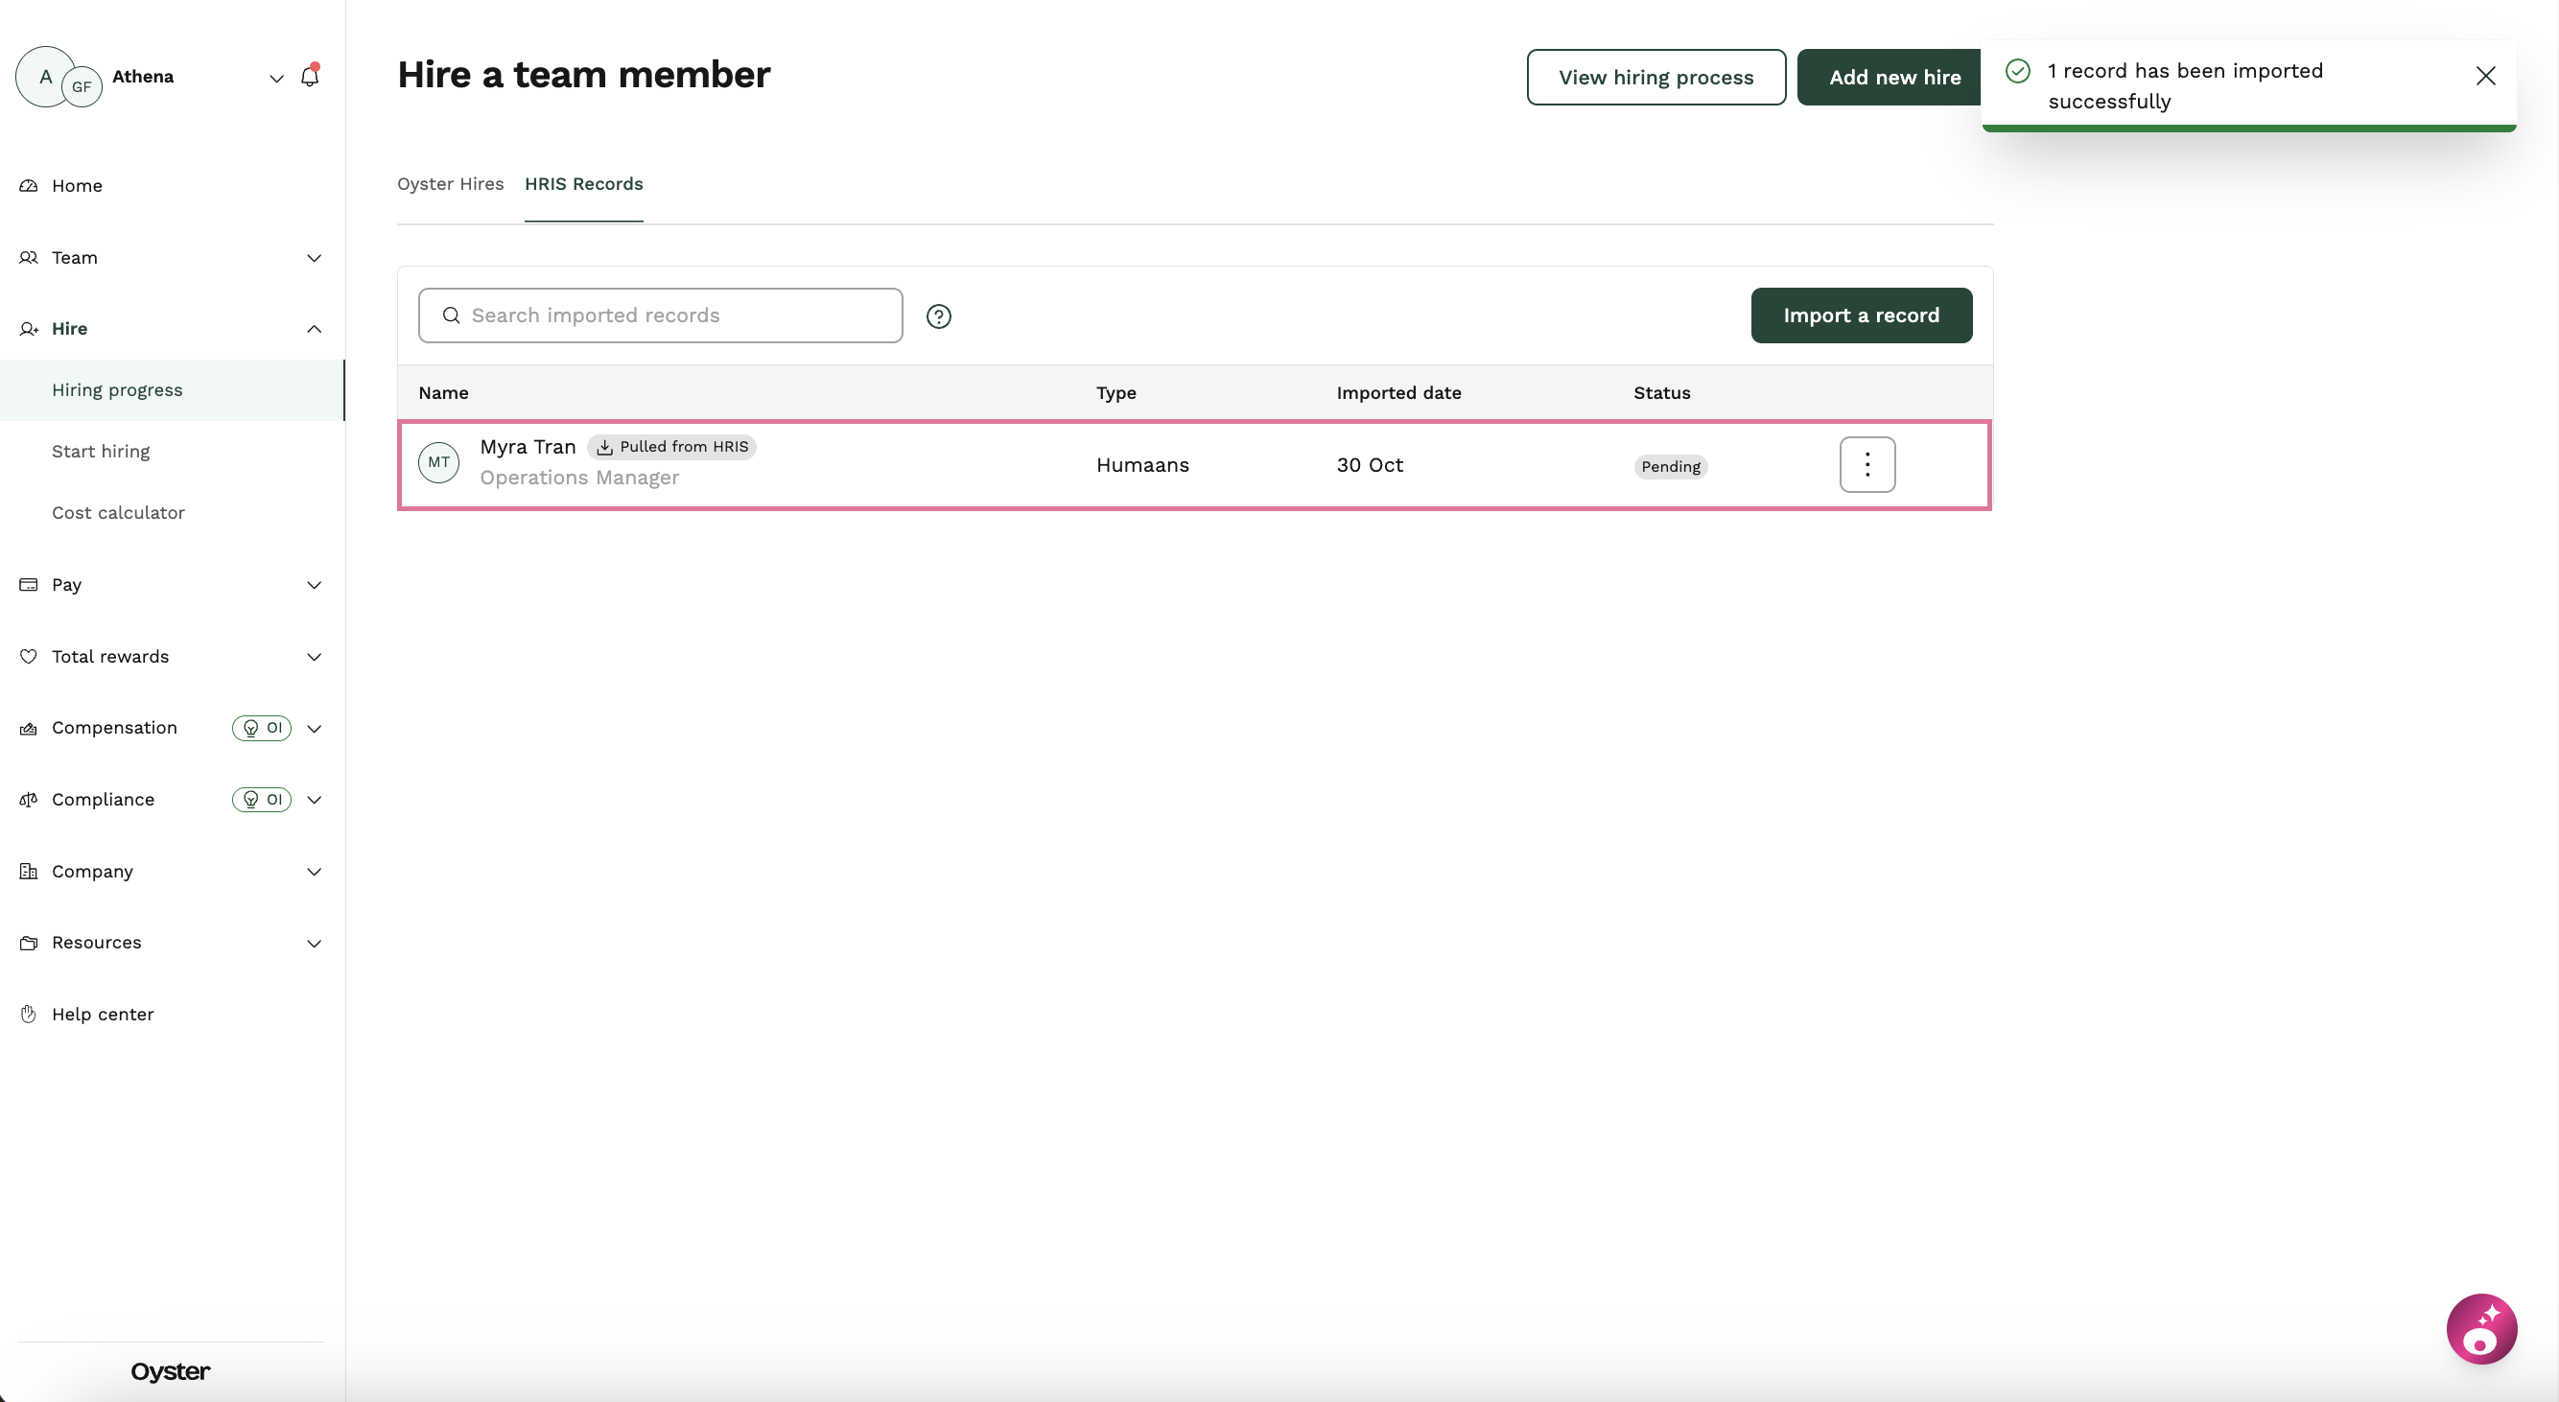Open Start hiring sidebar item

[101, 452]
